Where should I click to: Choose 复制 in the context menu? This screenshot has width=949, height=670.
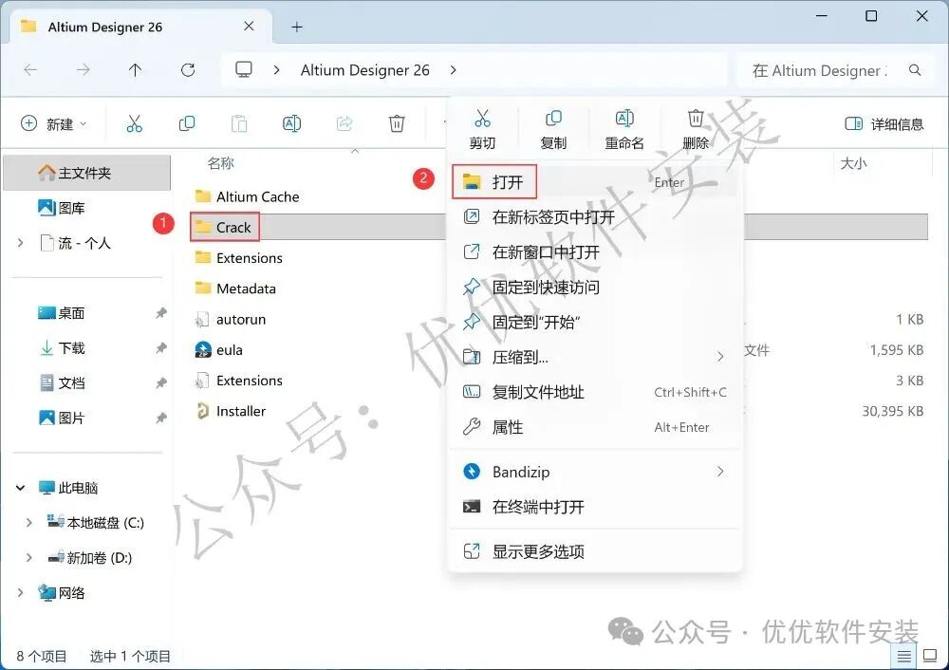click(553, 129)
